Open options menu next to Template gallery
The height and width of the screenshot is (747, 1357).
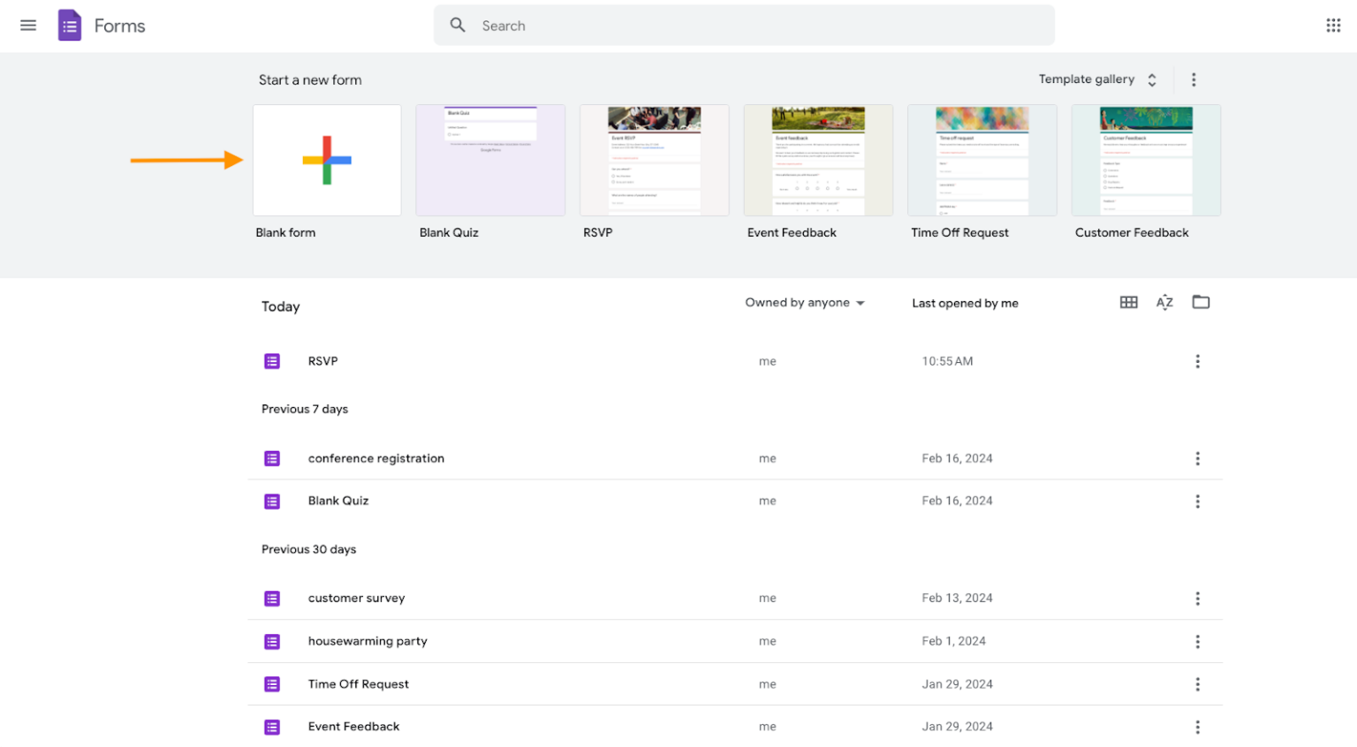(x=1193, y=79)
